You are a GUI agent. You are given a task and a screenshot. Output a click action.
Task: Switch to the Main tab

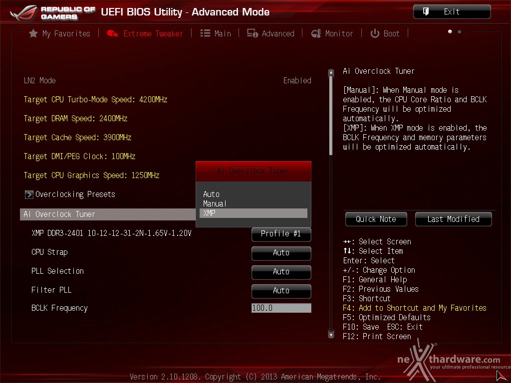click(216, 33)
